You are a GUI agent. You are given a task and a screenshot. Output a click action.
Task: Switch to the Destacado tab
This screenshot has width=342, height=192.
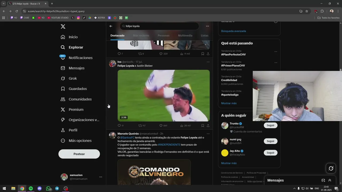(117, 35)
